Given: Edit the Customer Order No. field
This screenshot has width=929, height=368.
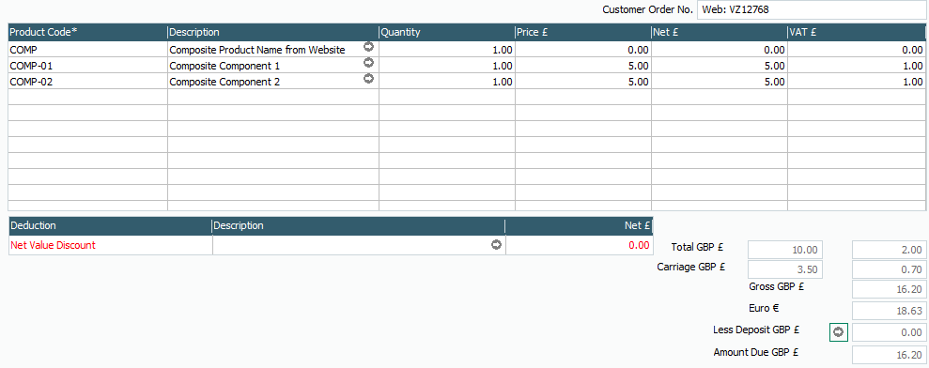Looking at the screenshot, I should pos(813,9).
